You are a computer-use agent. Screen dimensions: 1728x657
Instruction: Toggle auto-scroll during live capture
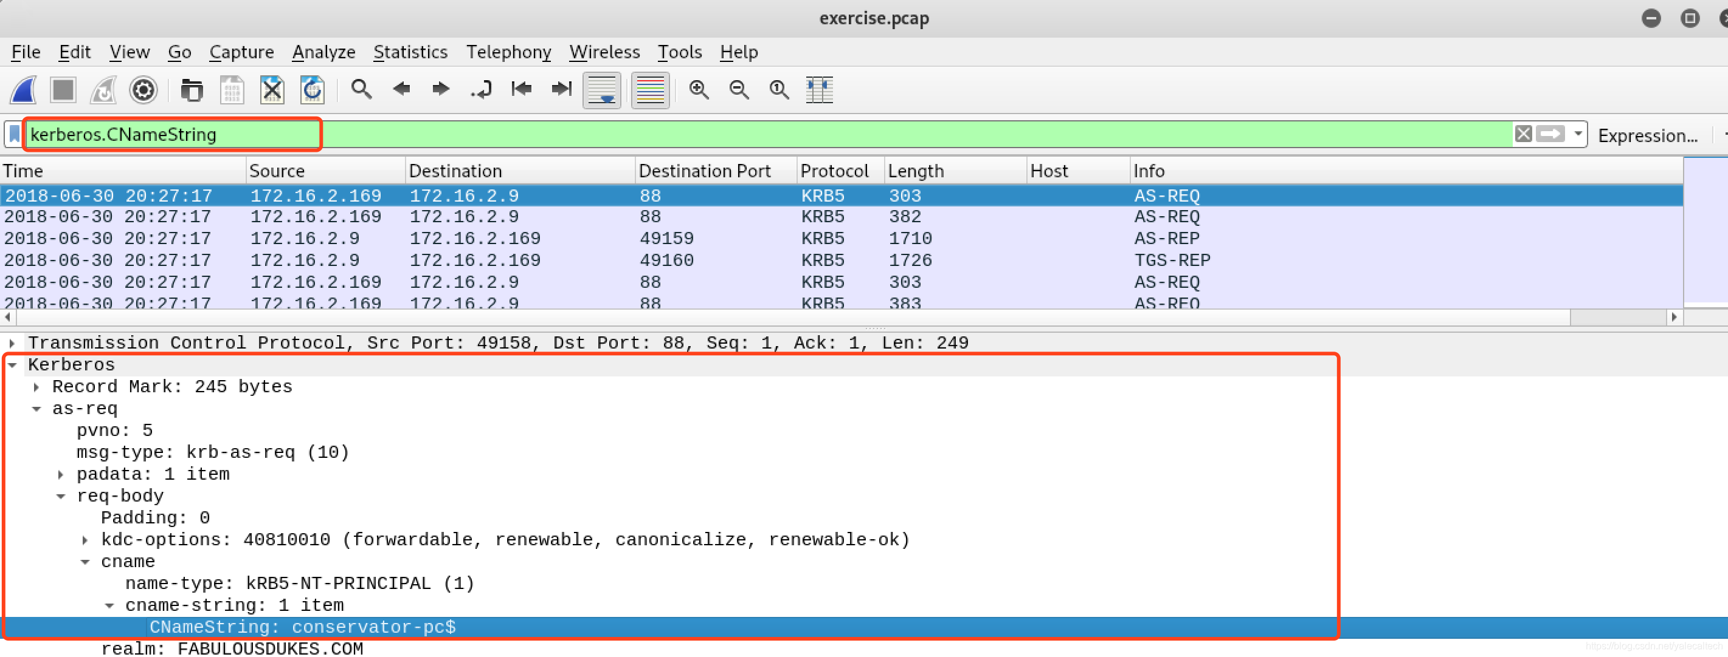click(x=602, y=90)
